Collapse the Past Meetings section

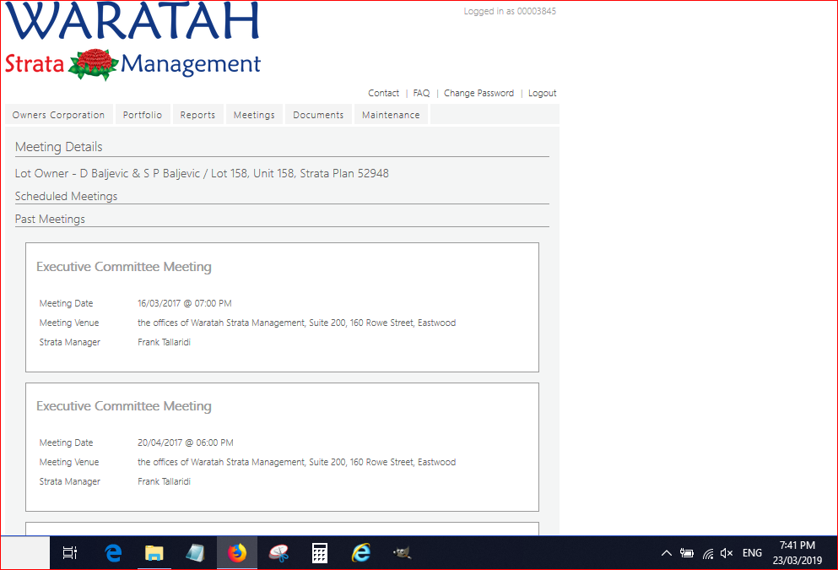tap(50, 220)
